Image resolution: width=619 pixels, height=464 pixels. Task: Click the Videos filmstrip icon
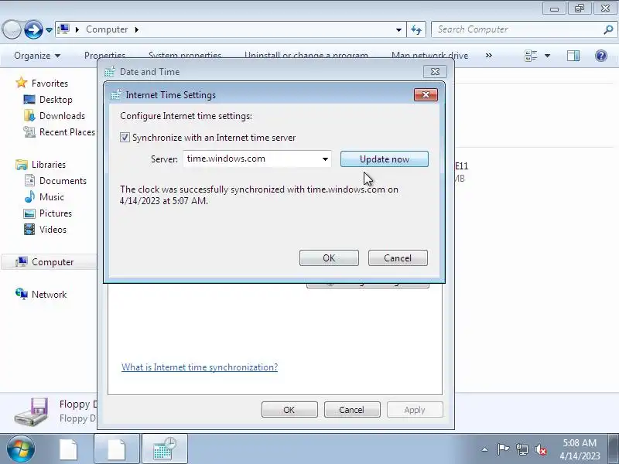[29, 230]
